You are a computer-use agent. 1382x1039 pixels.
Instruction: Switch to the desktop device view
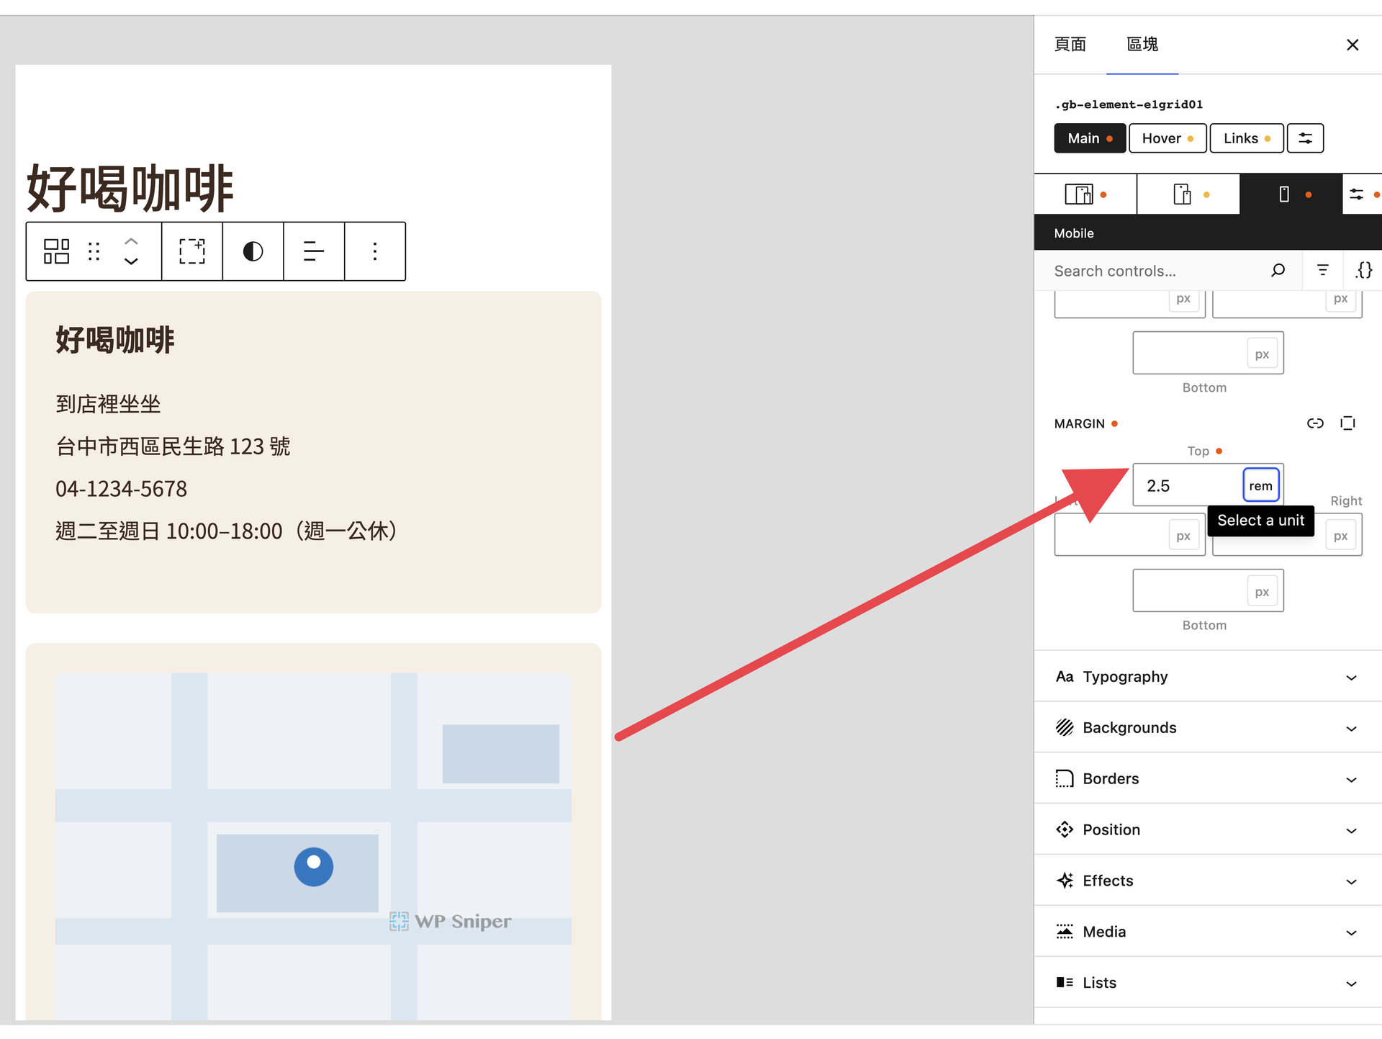coord(1085,194)
